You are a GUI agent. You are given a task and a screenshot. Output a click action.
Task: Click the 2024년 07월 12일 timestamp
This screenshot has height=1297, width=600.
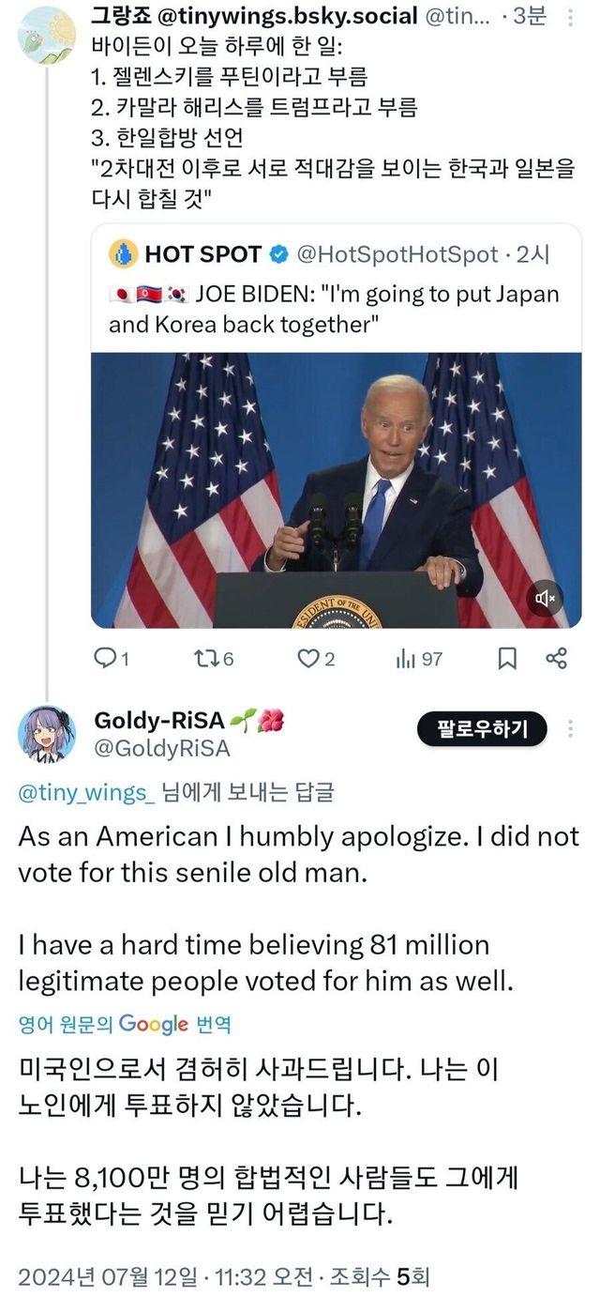[x=108, y=1276]
